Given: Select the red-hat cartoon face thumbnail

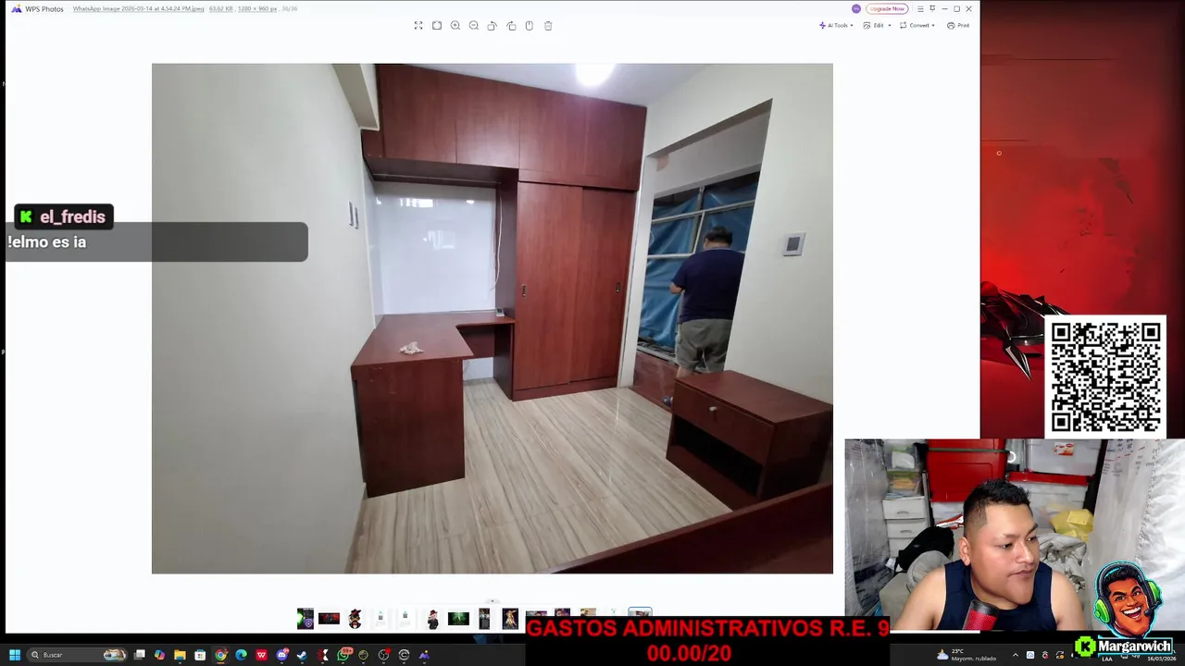Looking at the screenshot, I should coord(355,619).
